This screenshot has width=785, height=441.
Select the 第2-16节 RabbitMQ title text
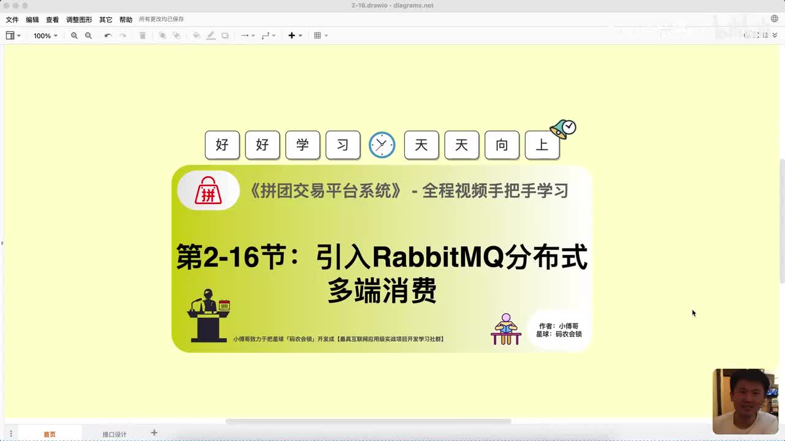coord(382,273)
